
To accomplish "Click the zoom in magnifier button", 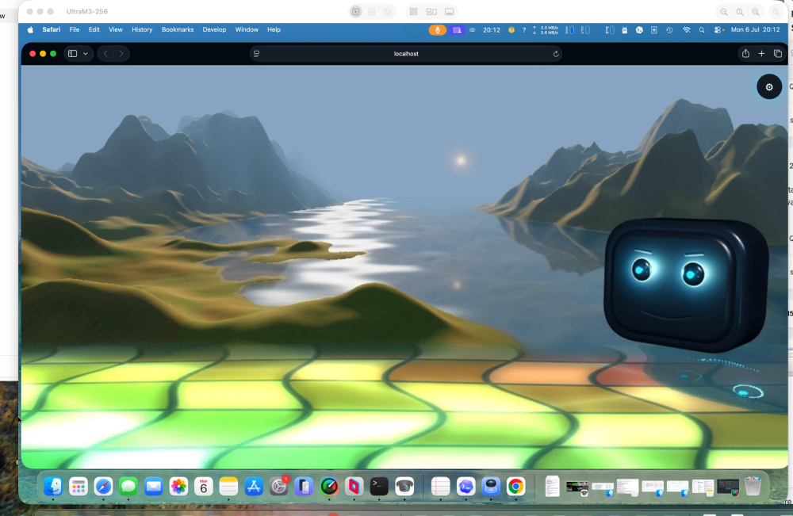I will point(756,12).
